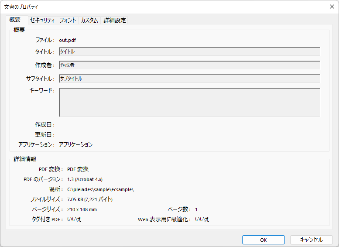Open the セキュリティ tab
The image size is (339, 247).
point(42,20)
